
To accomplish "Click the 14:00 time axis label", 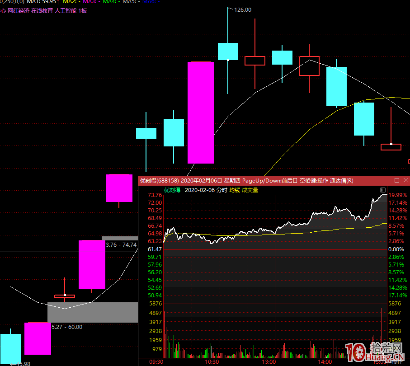I will click(325, 362).
